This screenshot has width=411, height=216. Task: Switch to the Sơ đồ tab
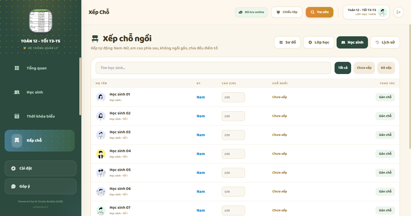pyautogui.click(x=287, y=42)
